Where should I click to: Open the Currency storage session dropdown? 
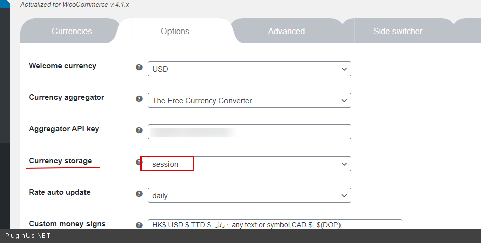point(249,164)
